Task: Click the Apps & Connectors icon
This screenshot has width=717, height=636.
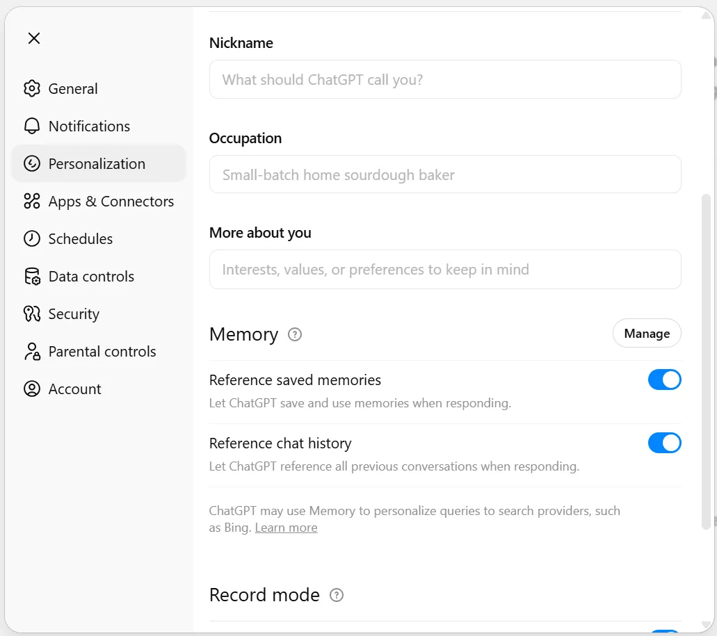Action: pos(32,202)
